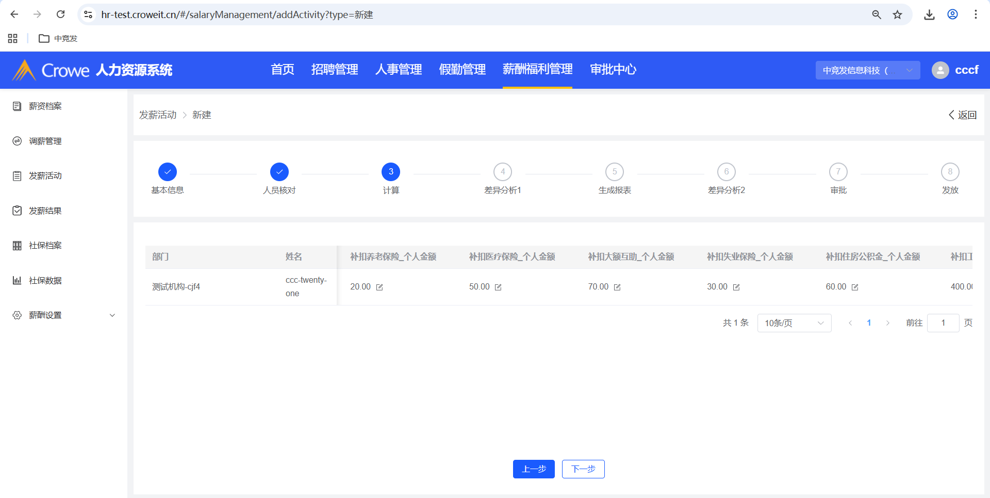
Task: Open the 10条/页 page size dropdown
Action: pyautogui.click(x=794, y=323)
